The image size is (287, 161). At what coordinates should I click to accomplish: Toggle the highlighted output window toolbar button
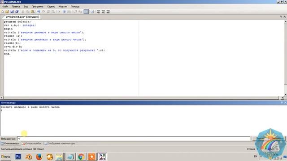tap(86, 12)
